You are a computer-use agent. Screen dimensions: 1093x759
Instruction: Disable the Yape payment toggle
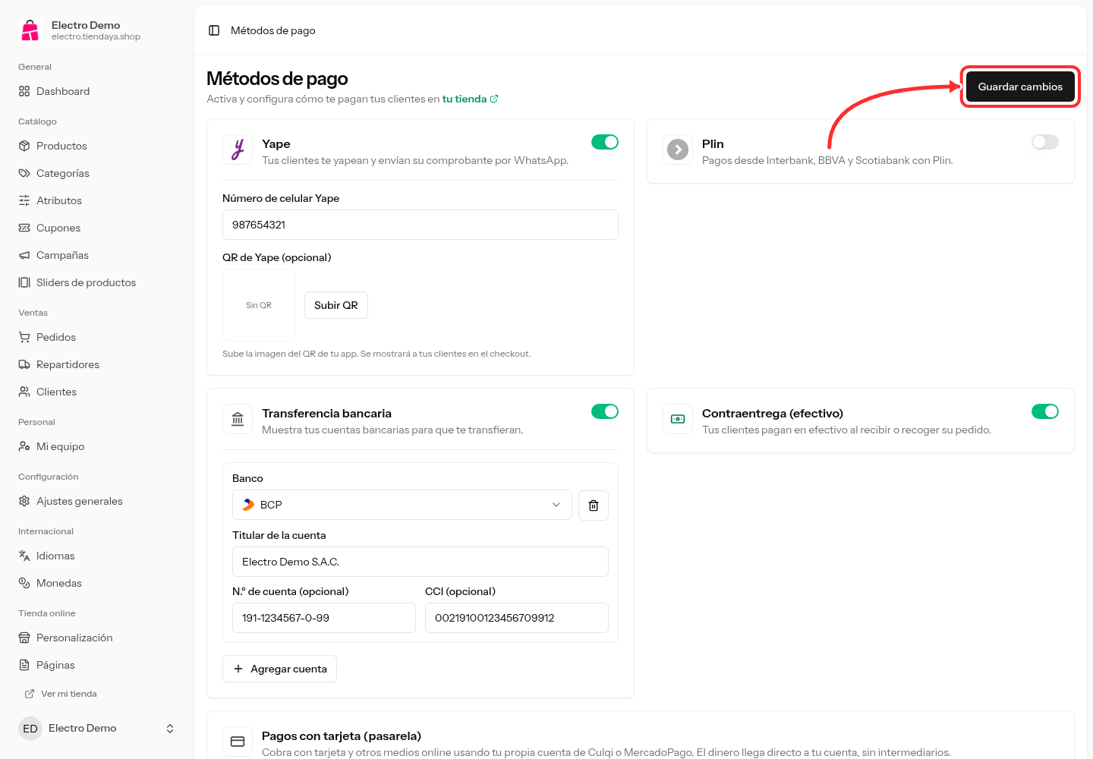coord(605,142)
